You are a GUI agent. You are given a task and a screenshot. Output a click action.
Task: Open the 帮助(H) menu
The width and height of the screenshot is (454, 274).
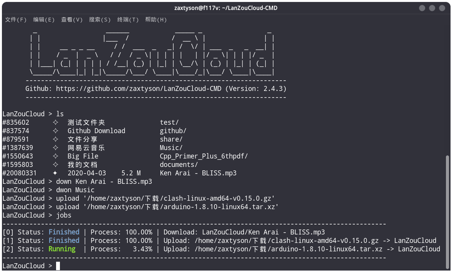point(156,20)
